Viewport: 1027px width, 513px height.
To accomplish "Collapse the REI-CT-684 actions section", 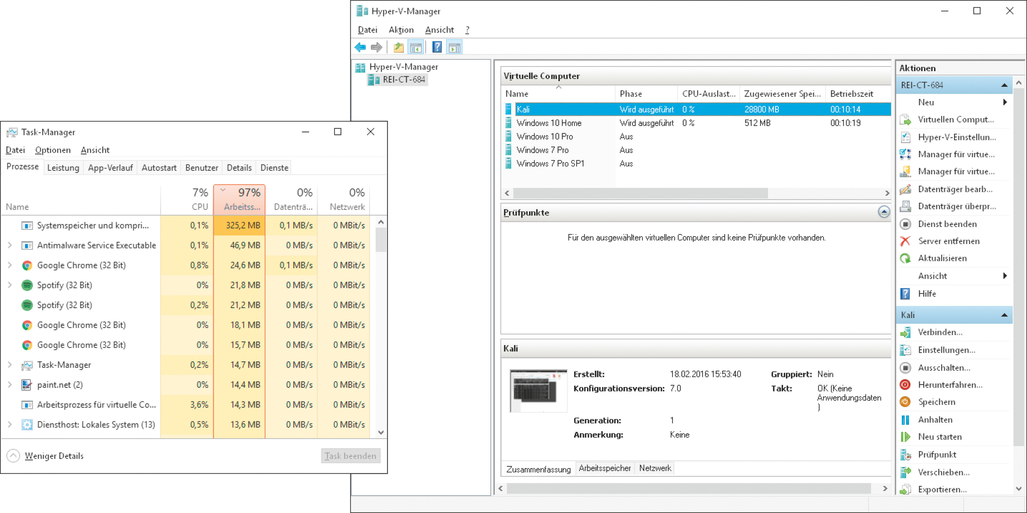I will click(1004, 85).
